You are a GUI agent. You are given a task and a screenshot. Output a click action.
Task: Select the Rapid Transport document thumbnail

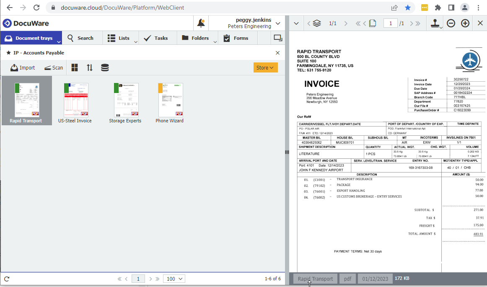click(x=27, y=101)
